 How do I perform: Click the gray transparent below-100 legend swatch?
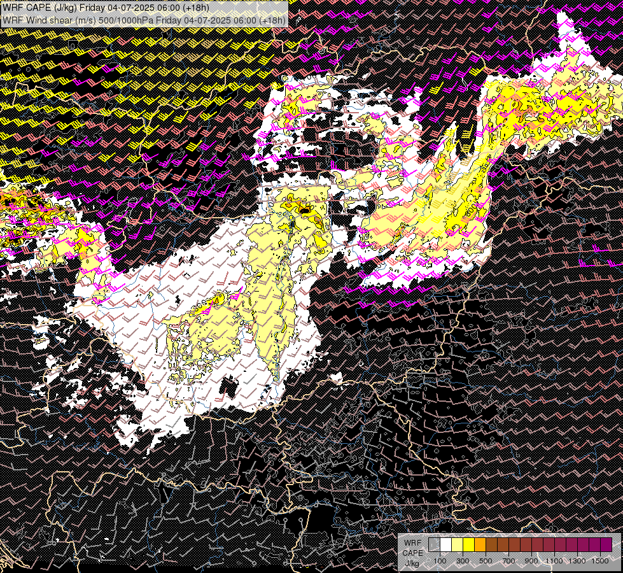point(434,544)
